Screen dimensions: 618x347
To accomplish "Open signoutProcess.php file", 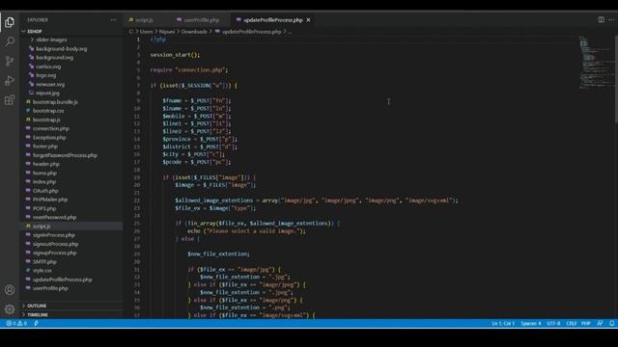I will tap(55, 244).
